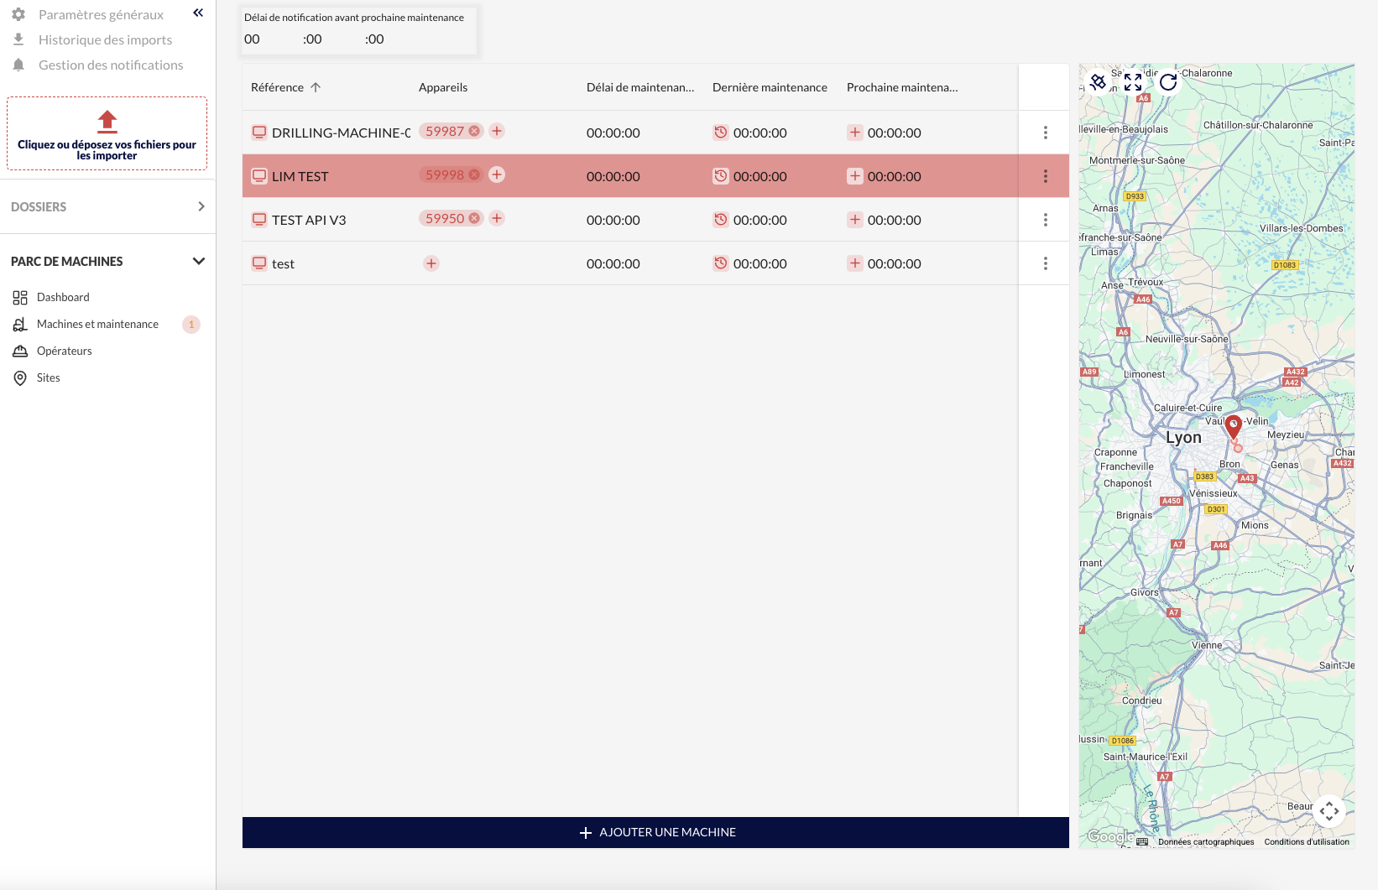This screenshot has height=890, width=1378.
Task: Go to Opérateurs in the sidebar
Action: [x=64, y=351]
